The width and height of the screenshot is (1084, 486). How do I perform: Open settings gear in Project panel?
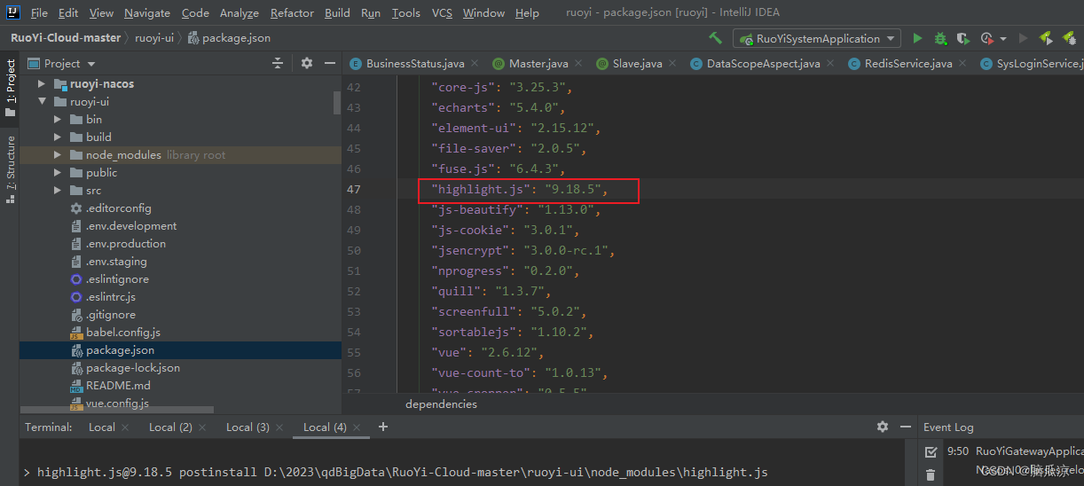point(307,63)
